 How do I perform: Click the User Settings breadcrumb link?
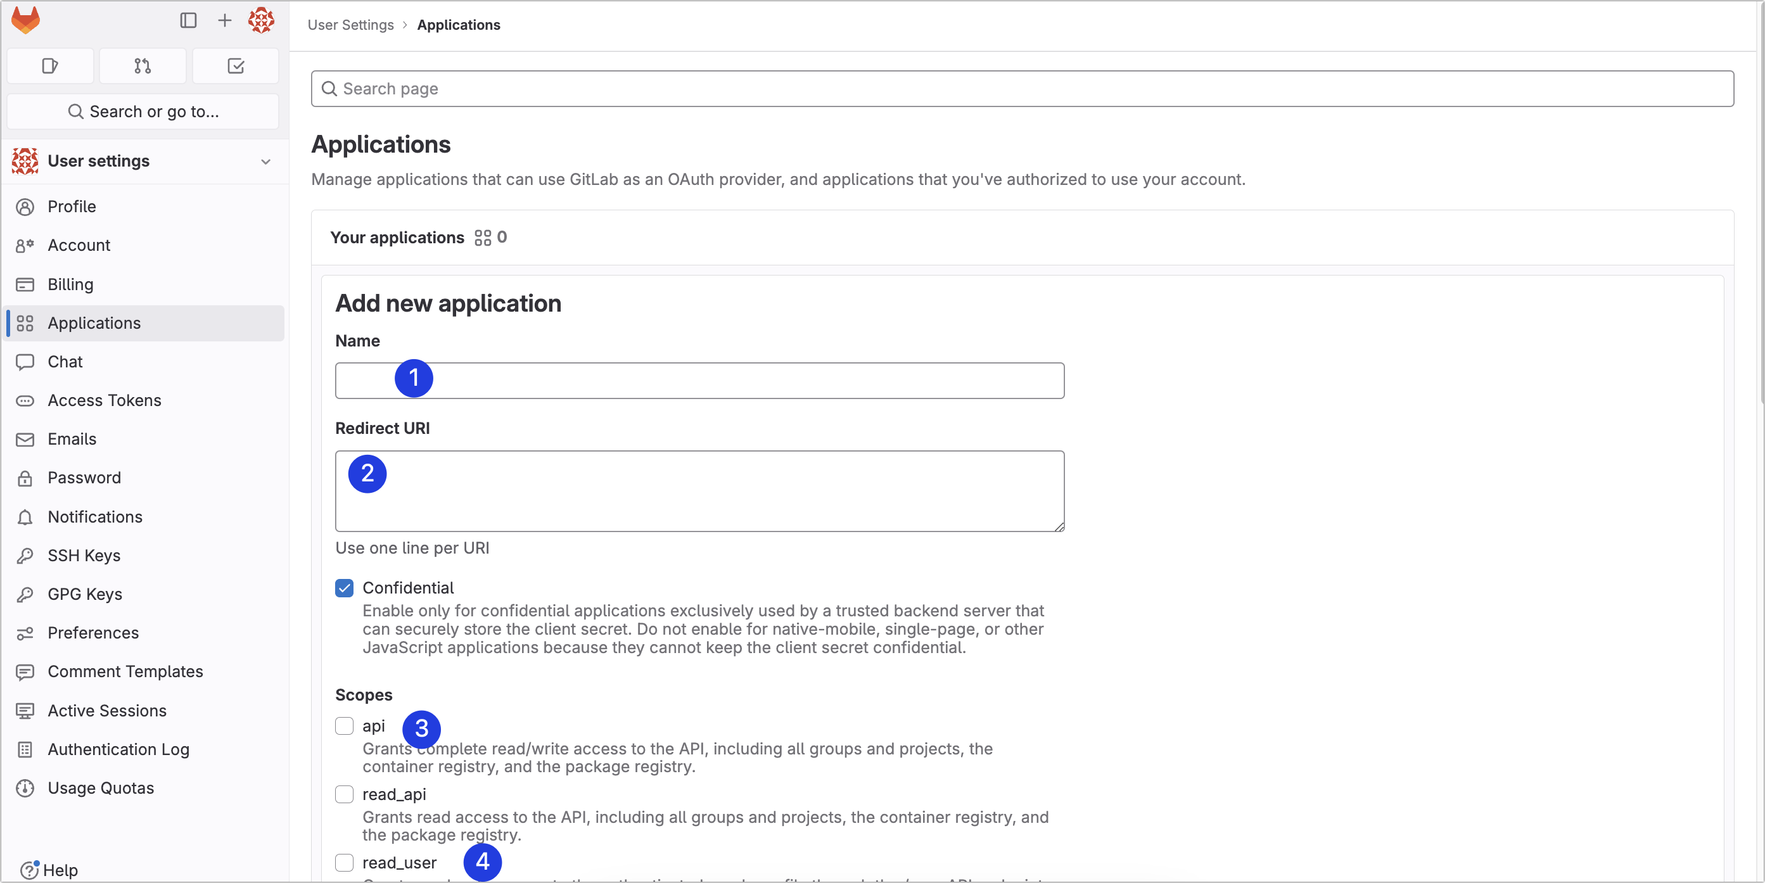pyautogui.click(x=350, y=25)
